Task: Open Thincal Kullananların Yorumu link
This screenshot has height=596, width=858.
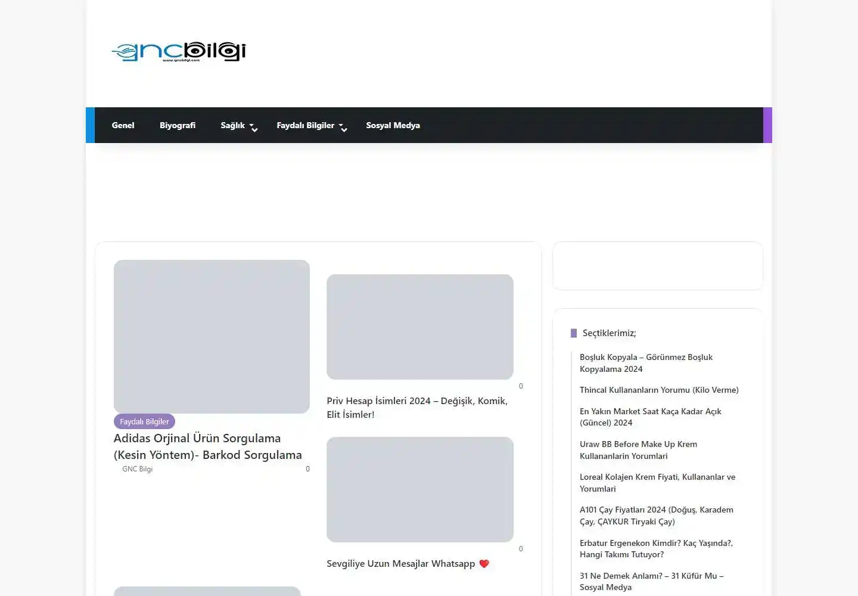Action: [x=659, y=390]
